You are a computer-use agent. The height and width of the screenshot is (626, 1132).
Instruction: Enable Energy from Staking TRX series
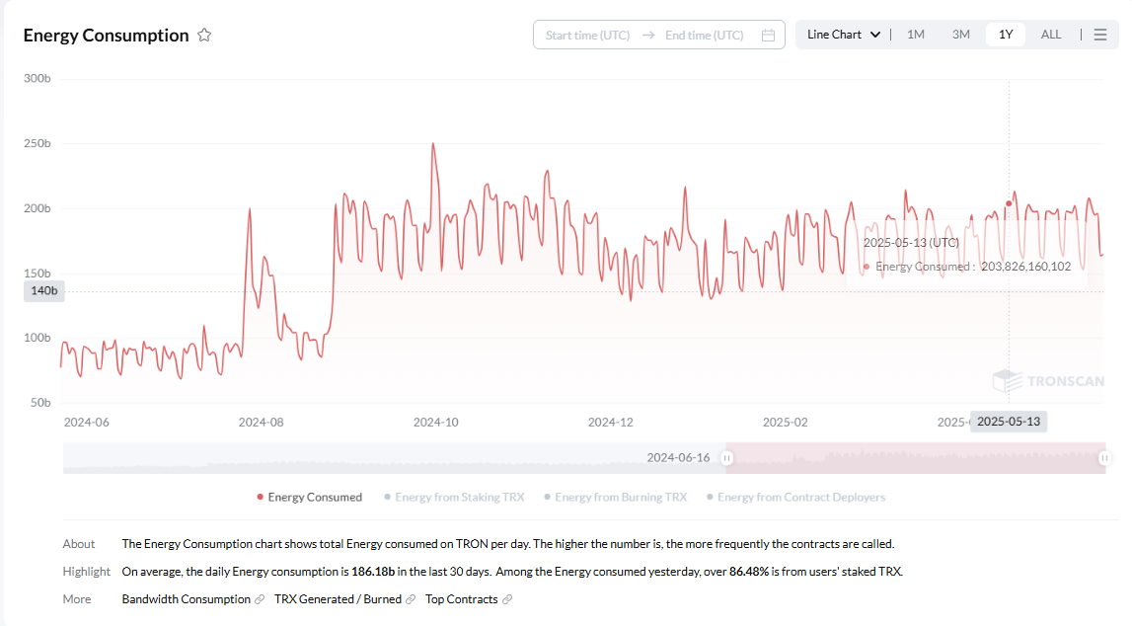(454, 498)
